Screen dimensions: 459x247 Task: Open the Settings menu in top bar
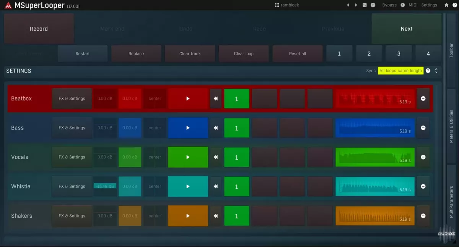click(x=429, y=5)
